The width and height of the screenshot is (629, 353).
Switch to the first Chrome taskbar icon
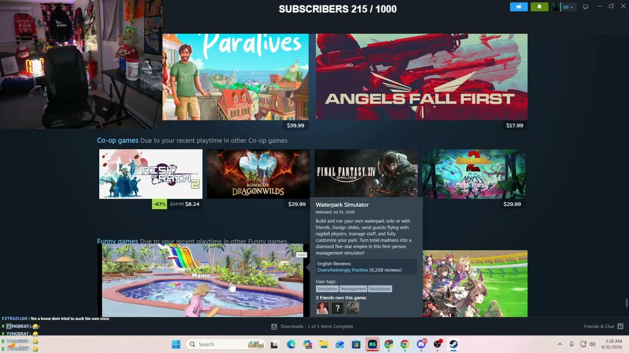tap(388, 344)
